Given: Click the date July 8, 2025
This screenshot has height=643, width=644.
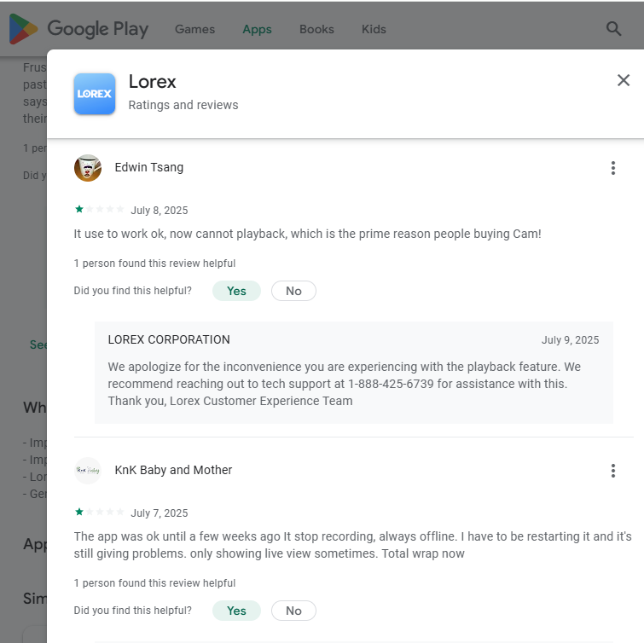Looking at the screenshot, I should (x=160, y=211).
